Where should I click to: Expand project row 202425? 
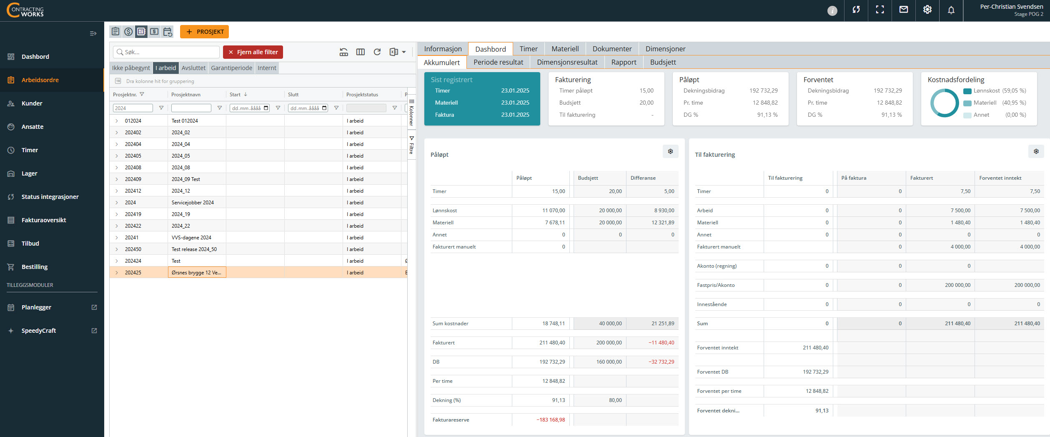117,273
